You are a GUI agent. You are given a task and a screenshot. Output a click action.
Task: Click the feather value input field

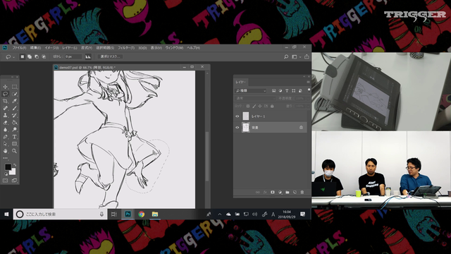(73, 56)
